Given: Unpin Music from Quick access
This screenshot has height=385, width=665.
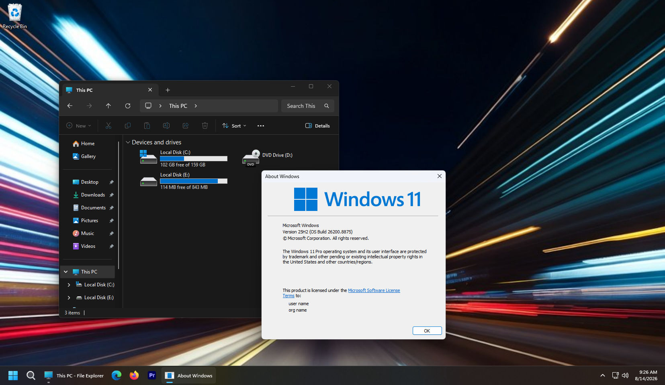Looking at the screenshot, I should point(112,233).
